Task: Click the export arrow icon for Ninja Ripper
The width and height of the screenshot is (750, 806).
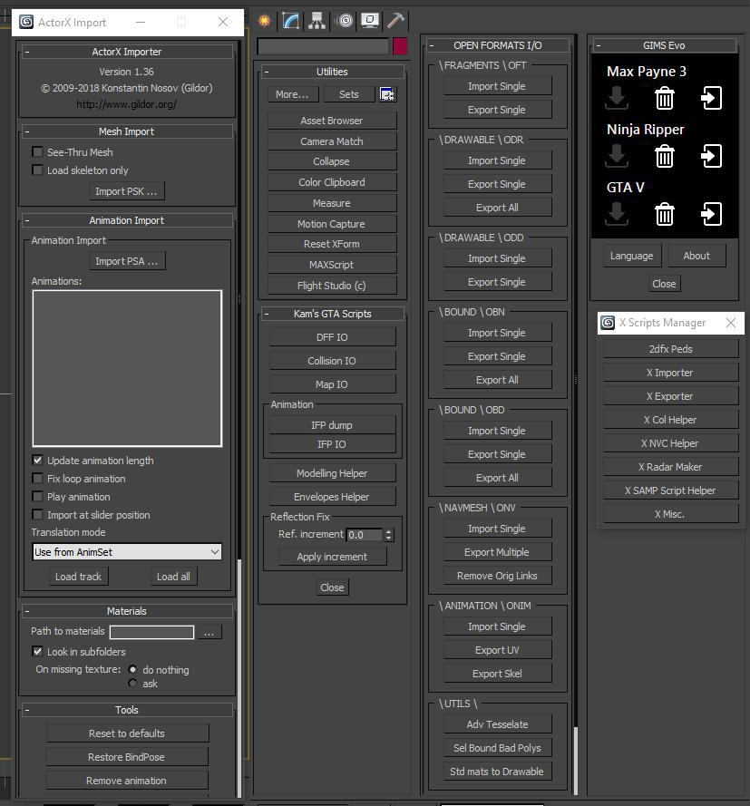Action: [x=711, y=156]
